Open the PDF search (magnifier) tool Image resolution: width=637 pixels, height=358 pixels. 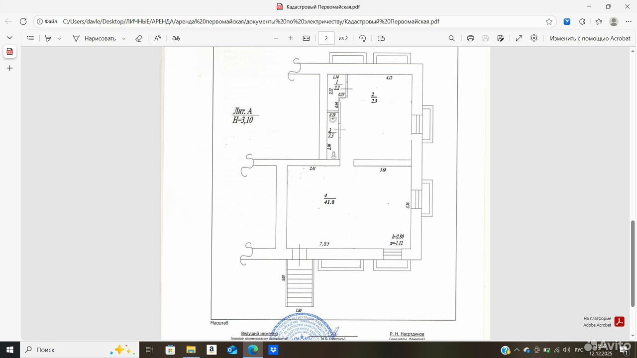tap(451, 38)
